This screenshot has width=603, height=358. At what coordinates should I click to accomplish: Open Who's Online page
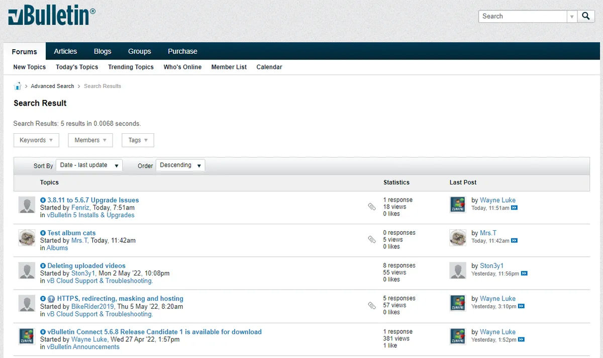coord(182,67)
